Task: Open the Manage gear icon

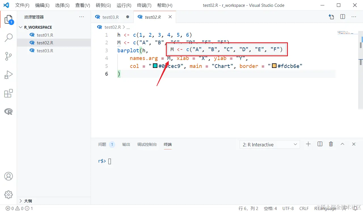Action: tap(9, 195)
